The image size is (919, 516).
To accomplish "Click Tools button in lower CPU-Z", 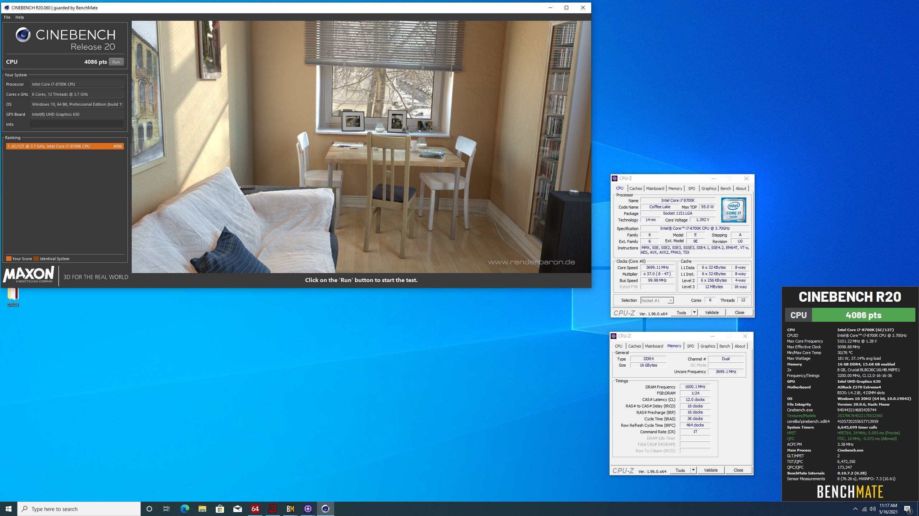I will pos(680,470).
